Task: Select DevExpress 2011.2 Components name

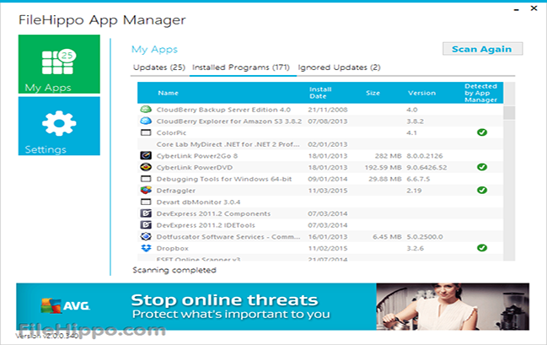Action: [x=213, y=213]
